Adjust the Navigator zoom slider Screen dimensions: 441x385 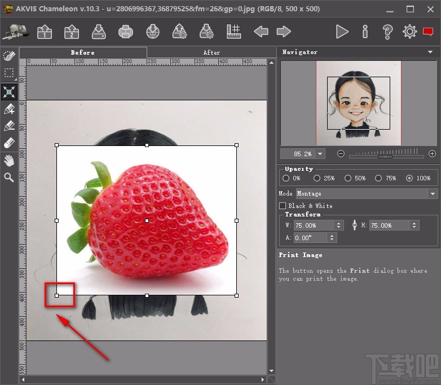click(385, 156)
